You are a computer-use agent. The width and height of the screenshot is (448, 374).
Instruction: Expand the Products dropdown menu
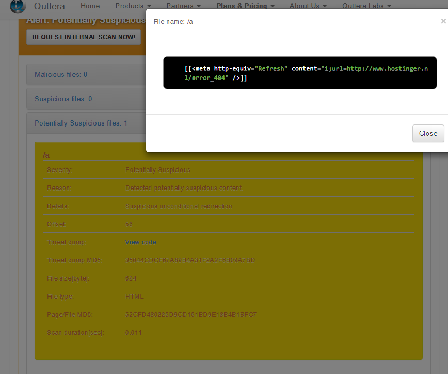133,6
